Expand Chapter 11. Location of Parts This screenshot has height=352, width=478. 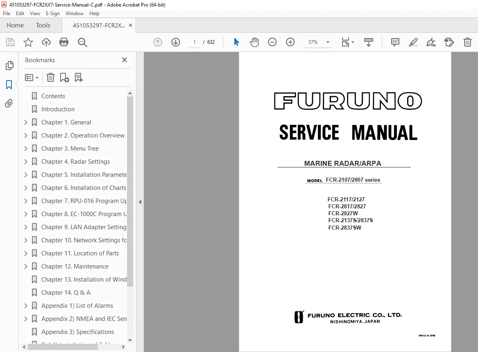pos(26,253)
